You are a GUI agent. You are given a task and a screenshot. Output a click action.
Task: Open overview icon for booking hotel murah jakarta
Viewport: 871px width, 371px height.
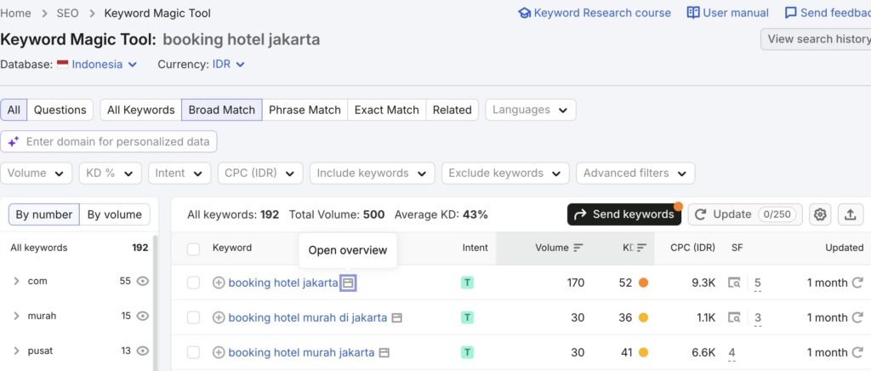pyautogui.click(x=384, y=352)
